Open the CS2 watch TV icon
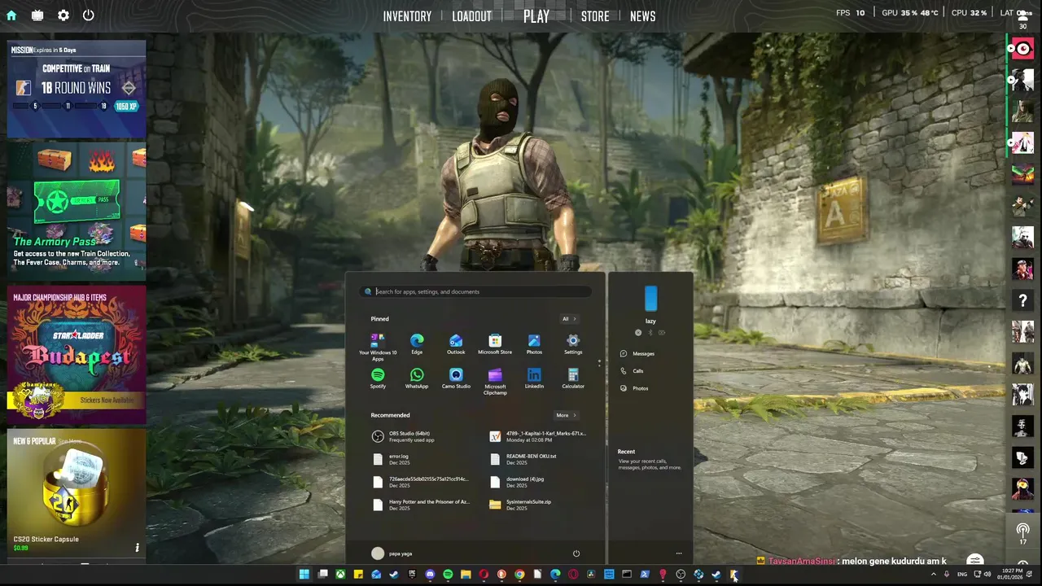 [37, 15]
